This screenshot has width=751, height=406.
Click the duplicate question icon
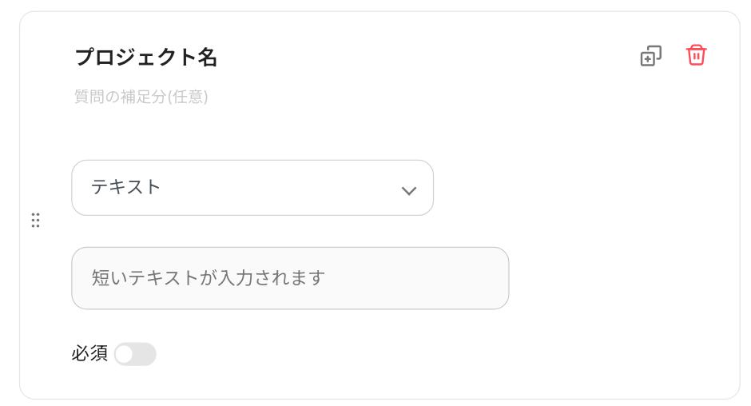click(651, 56)
